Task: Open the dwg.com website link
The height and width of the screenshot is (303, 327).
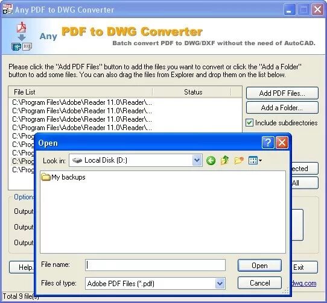Action: pyautogui.click(x=304, y=283)
